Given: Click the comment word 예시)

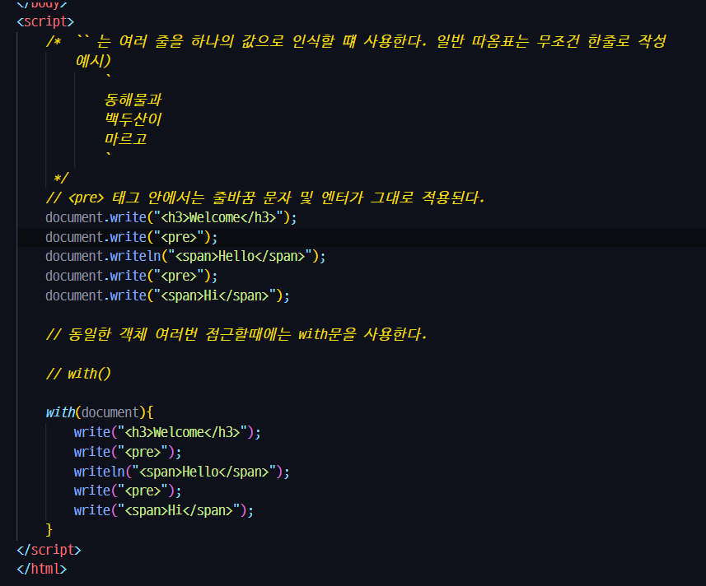Looking at the screenshot, I should click(93, 61).
